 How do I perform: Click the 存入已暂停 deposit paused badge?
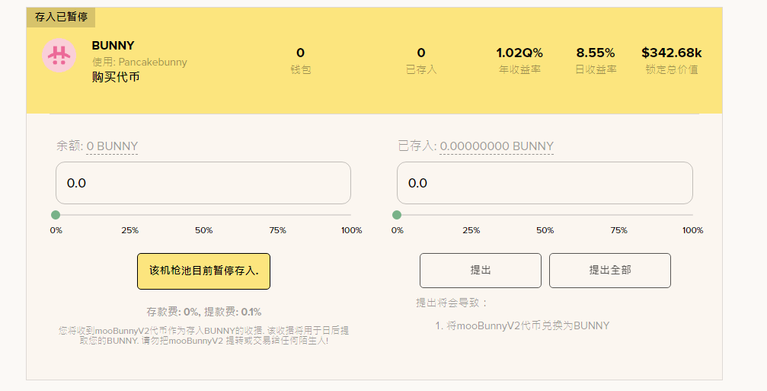click(x=61, y=17)
